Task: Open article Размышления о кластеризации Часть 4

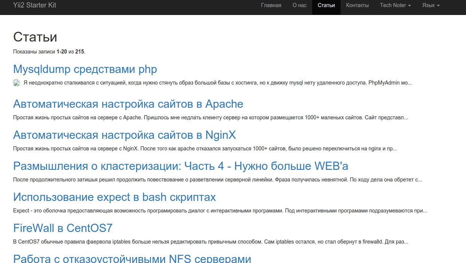Action: tap(181, 166)
